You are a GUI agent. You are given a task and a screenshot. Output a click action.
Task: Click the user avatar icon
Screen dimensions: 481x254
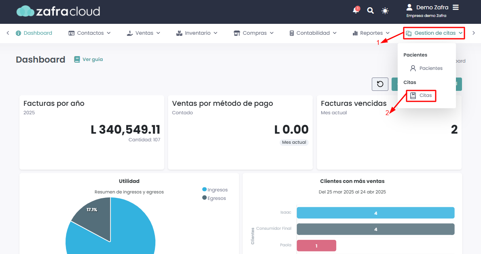(409, 7)
